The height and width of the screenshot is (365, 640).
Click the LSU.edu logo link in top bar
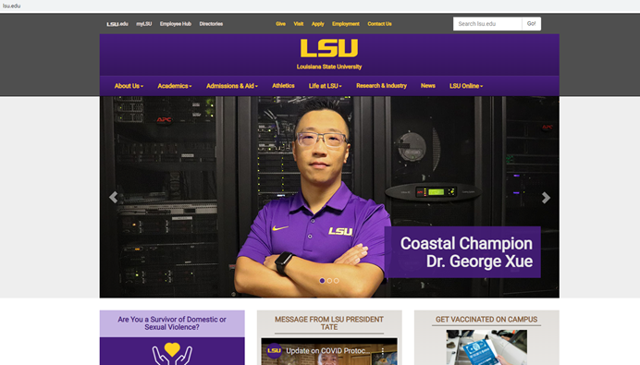tap(117, 24)
